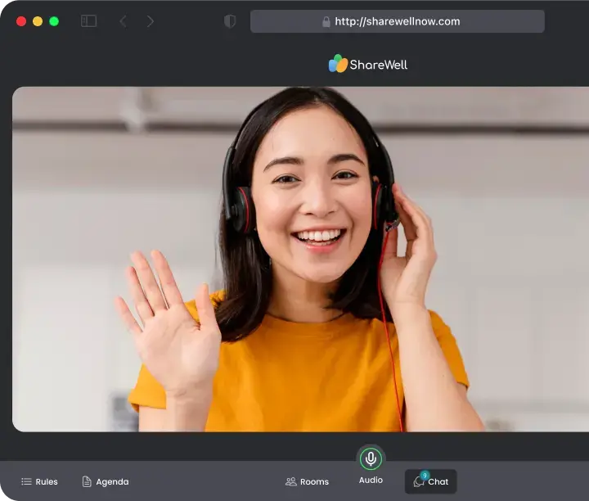Click the Rooms people icon

click(x=290, y=481)
